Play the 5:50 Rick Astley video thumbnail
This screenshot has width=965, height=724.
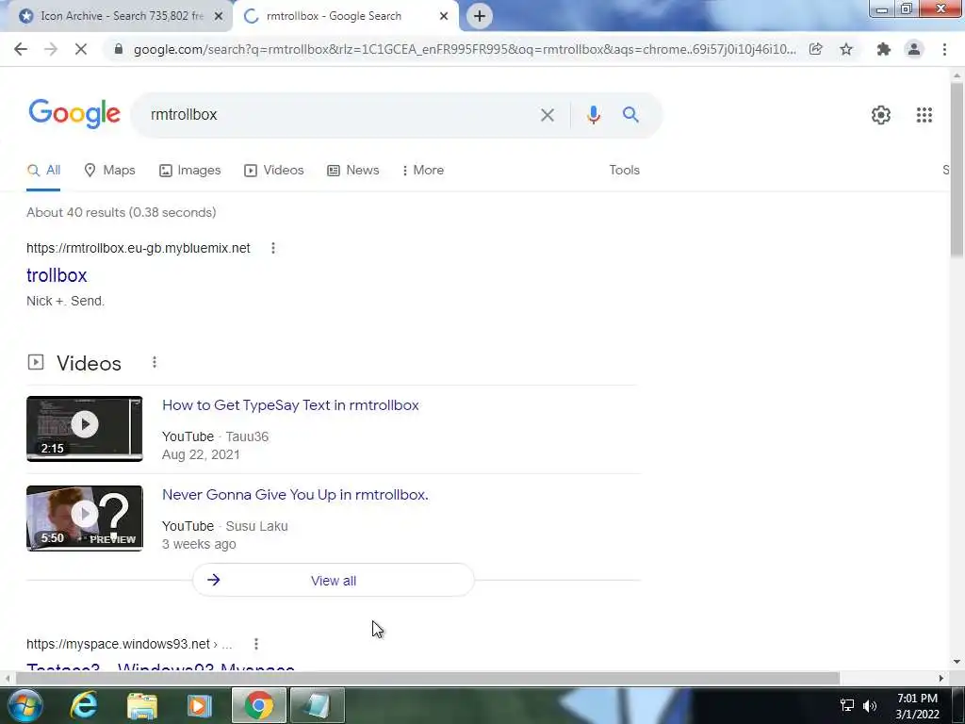pyautogui.click(x=84, y=518)
